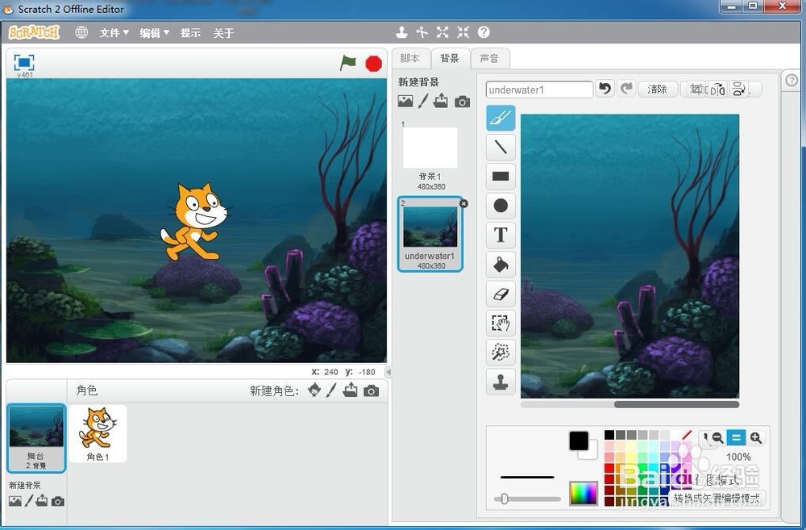This screenshot has height=530, width=806.
Task: Click the Undo arrow
Action: click(605, 89)
